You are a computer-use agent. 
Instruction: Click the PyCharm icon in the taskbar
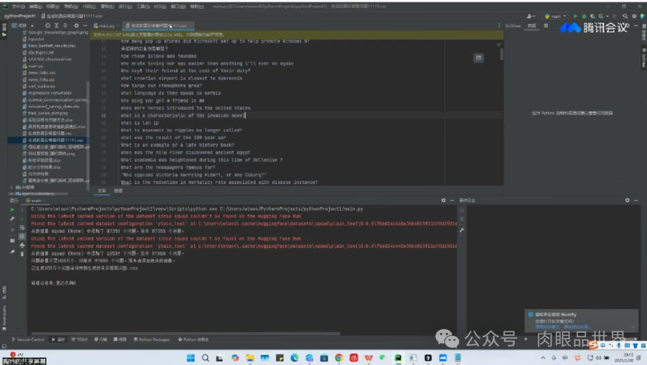tap(398, 358)
